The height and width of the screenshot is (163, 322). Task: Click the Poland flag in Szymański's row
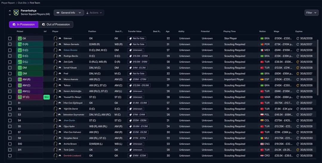262,115
